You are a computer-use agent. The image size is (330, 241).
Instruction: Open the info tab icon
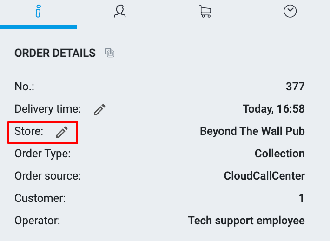[x=39, y=12]
